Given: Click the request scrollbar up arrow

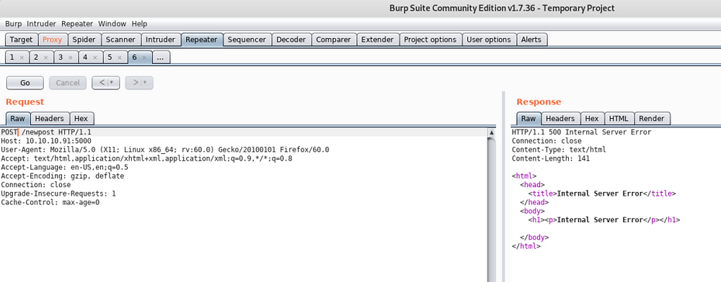Looking at the screenshot, I should [x=491, y=132].
